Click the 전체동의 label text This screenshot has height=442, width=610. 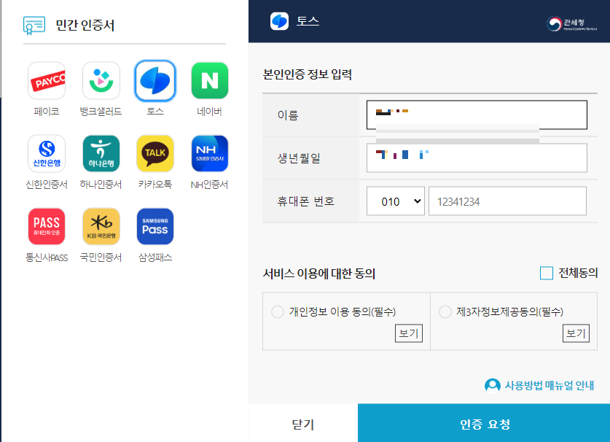tap(578, 273)
